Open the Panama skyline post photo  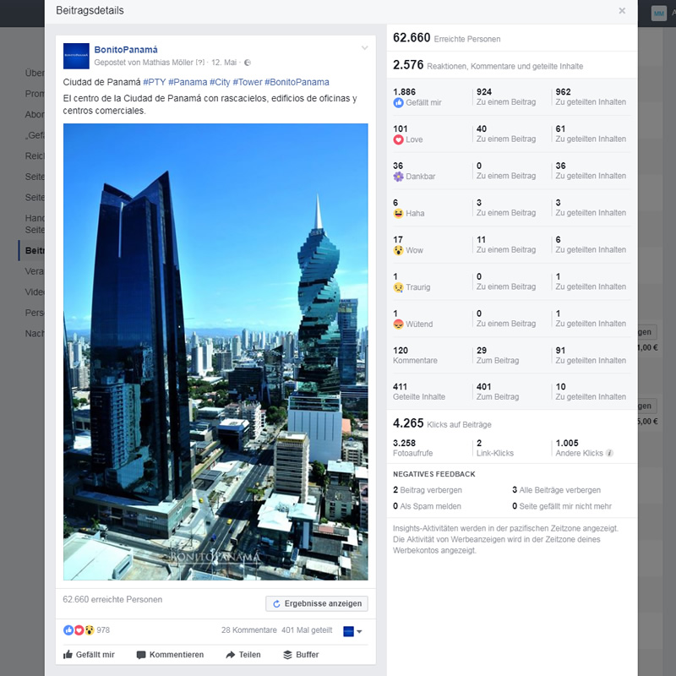[x=215, y=352]
